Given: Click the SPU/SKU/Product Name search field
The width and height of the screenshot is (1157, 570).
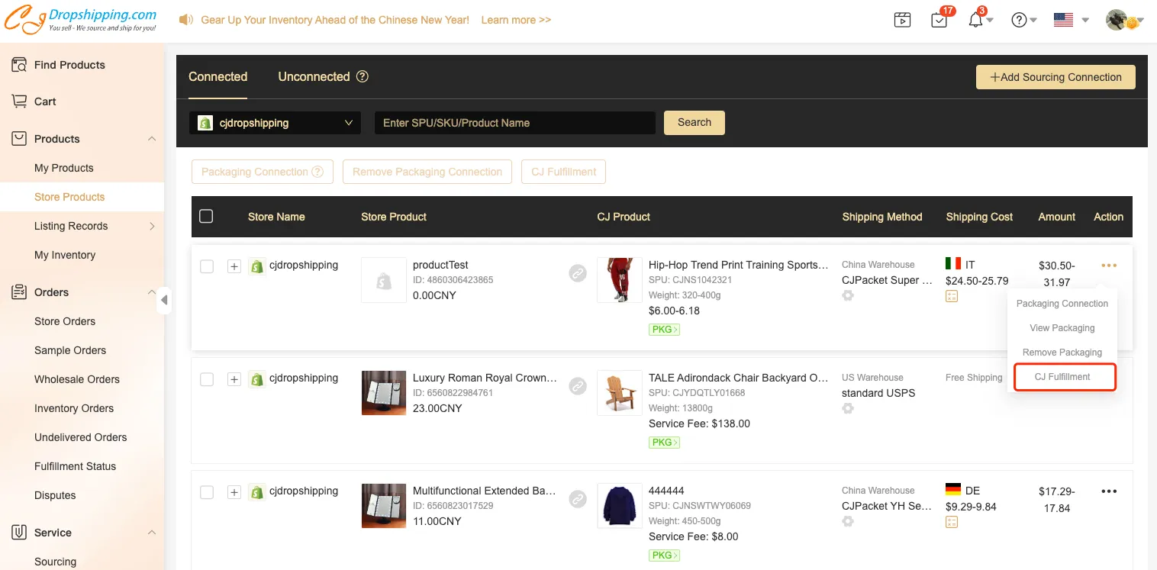Looking at the screenshot, I should point(514,123).
